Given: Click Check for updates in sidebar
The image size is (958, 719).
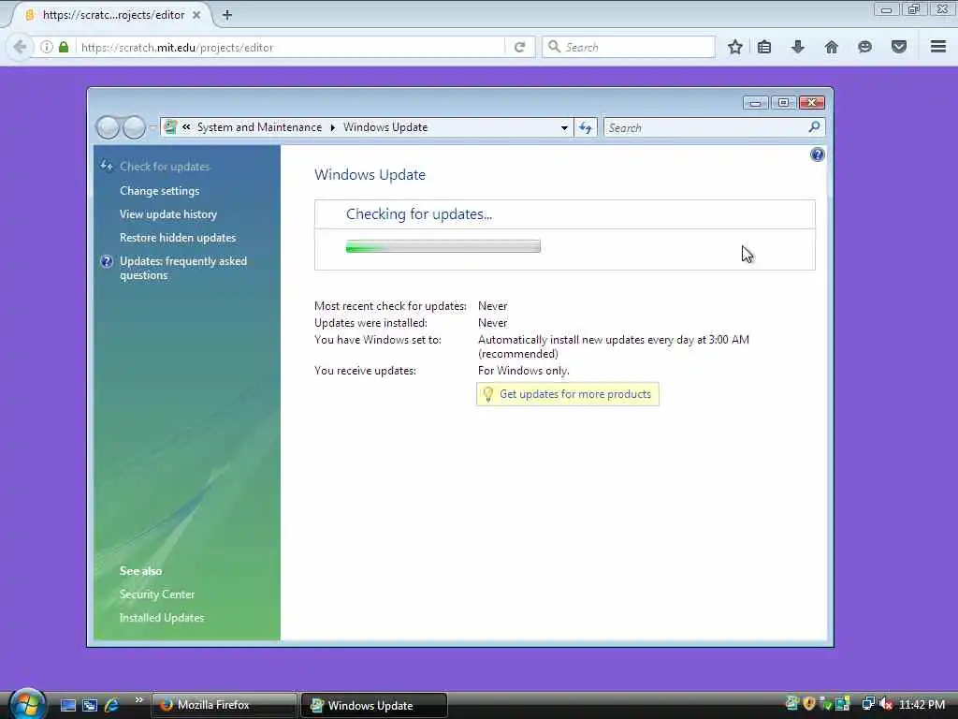Looking at the screenshot, I should coord(165,167).
